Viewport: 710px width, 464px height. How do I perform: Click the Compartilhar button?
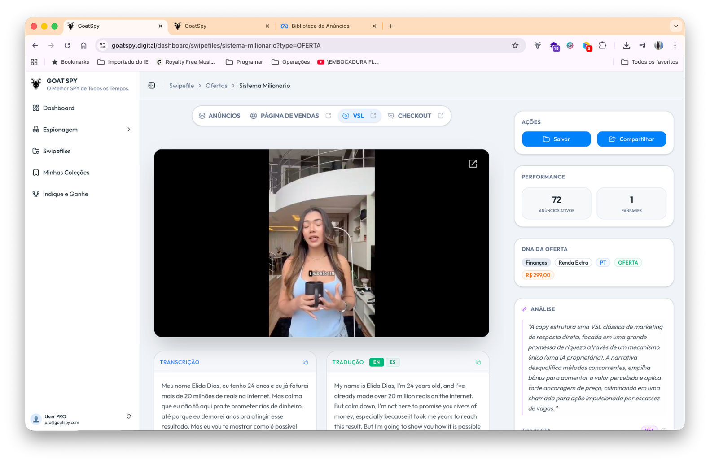[x=631, y=139]
